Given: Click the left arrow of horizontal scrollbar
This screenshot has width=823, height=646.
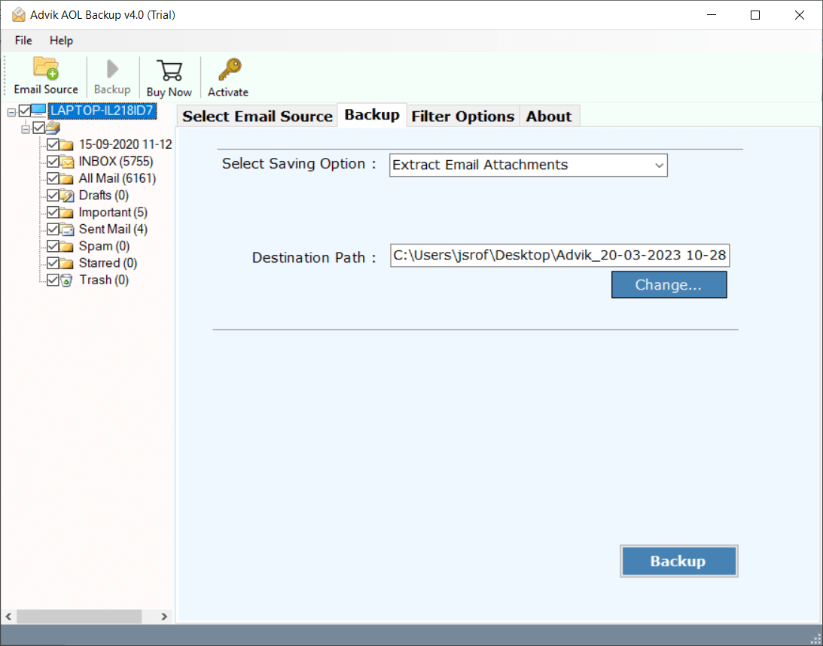Looking at the screenshot, I should (x=8, y=616).
